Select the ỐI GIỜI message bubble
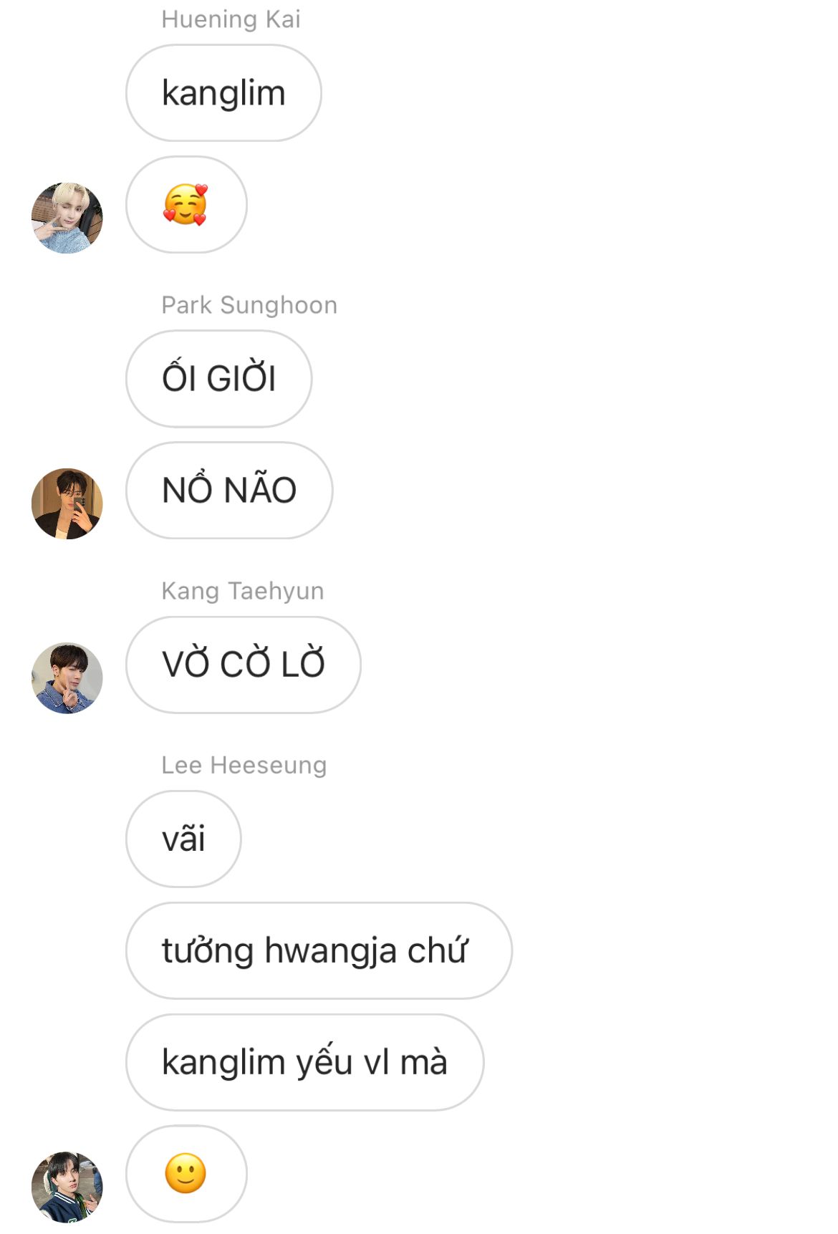The height and width of the screenshot is (1234, 838). pyautogui.click(x=219, y=379)
